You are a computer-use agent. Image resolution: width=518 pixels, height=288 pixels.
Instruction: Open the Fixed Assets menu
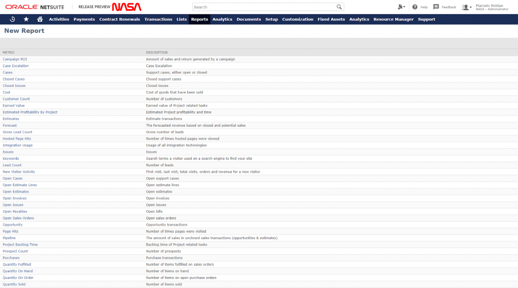331,19
